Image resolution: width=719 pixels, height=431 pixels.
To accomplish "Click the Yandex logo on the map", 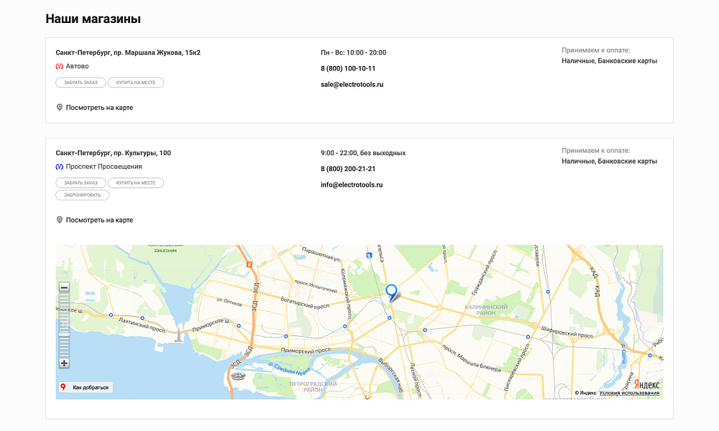I will coord(646,384).
